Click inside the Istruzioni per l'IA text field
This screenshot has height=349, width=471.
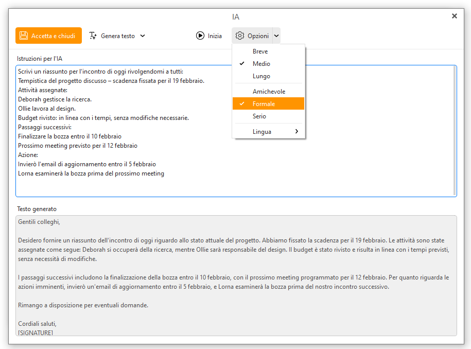[x=236, y=131]
